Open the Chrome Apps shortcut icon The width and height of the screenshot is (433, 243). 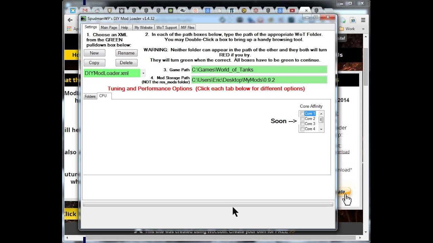coord(69,29)
